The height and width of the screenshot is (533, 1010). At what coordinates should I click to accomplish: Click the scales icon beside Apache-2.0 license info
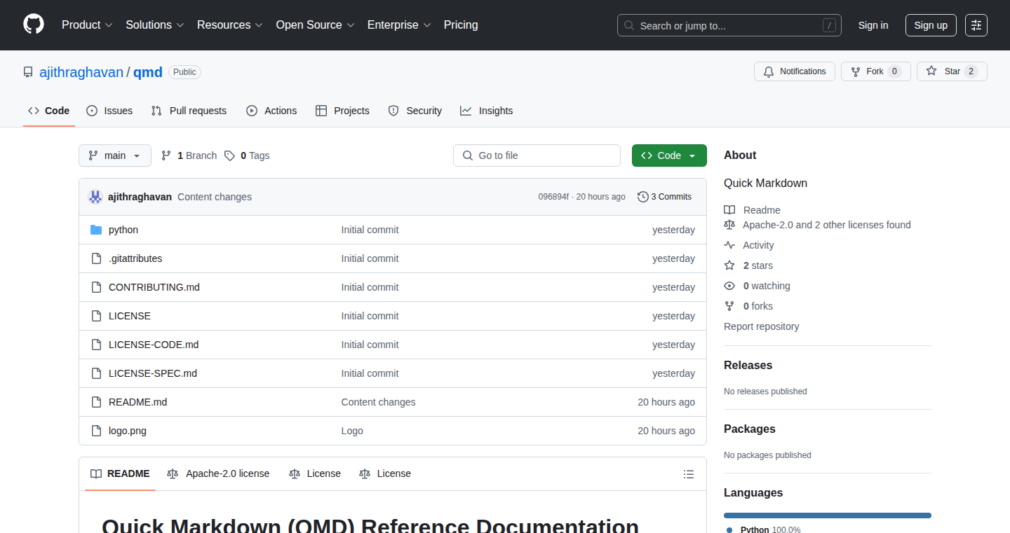pos(729,225)
